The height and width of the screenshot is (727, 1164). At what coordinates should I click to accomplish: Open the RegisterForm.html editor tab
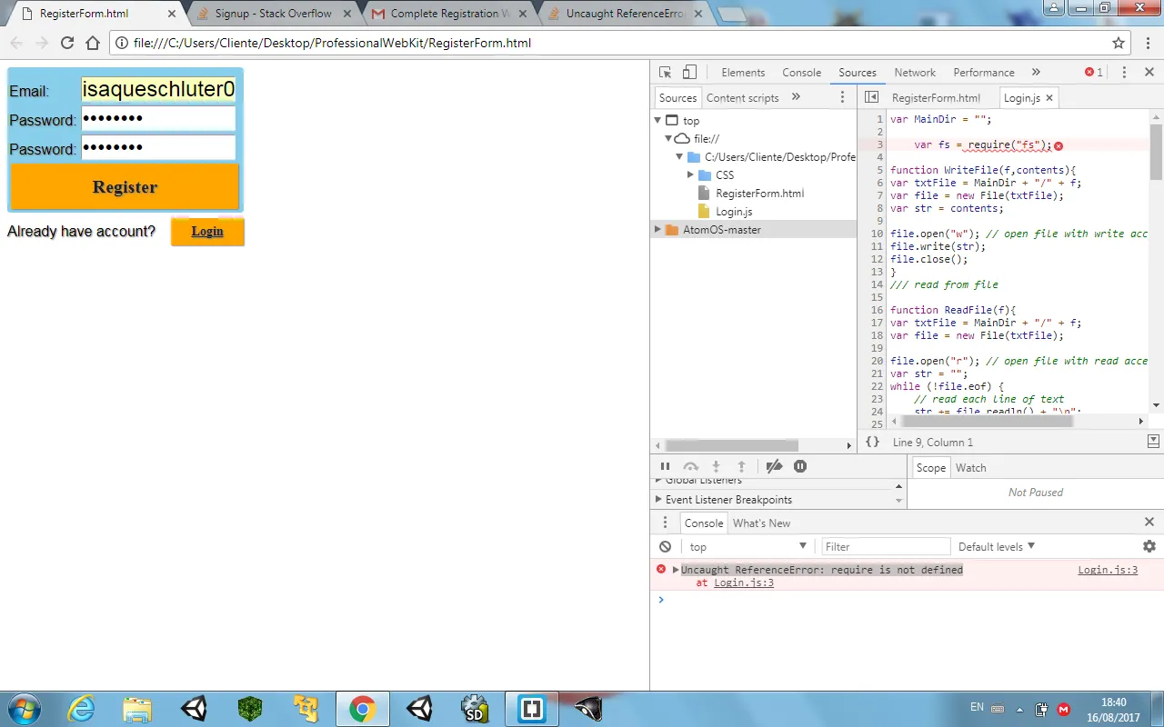click(x=936, y=97)
